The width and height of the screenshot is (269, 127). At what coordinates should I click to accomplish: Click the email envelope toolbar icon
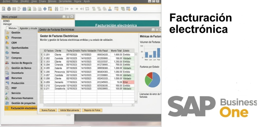(14, 9)
